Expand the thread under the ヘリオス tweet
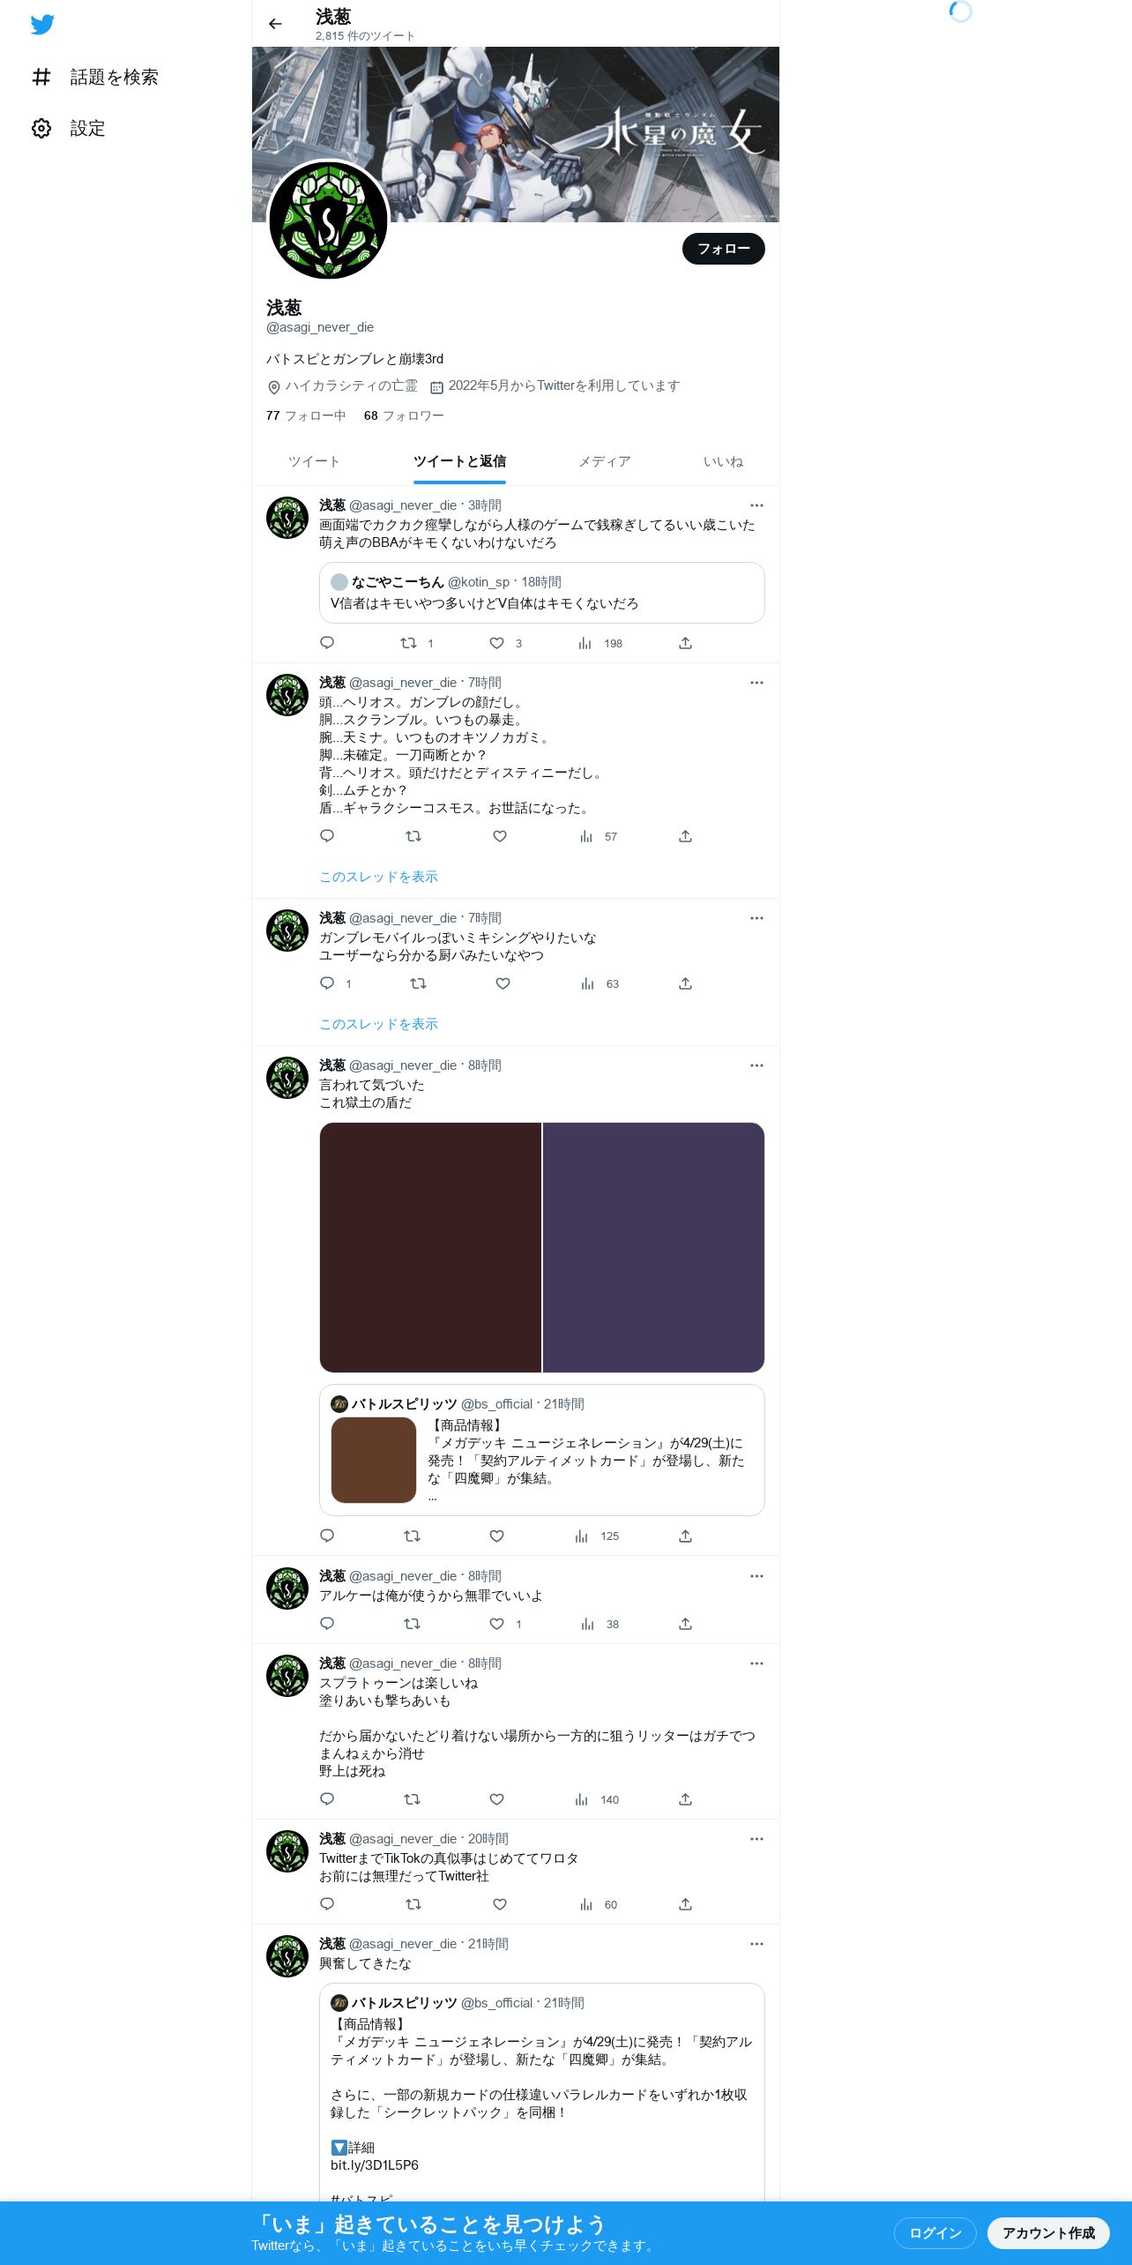1132x2265 pixels. [x=378, y=877]
